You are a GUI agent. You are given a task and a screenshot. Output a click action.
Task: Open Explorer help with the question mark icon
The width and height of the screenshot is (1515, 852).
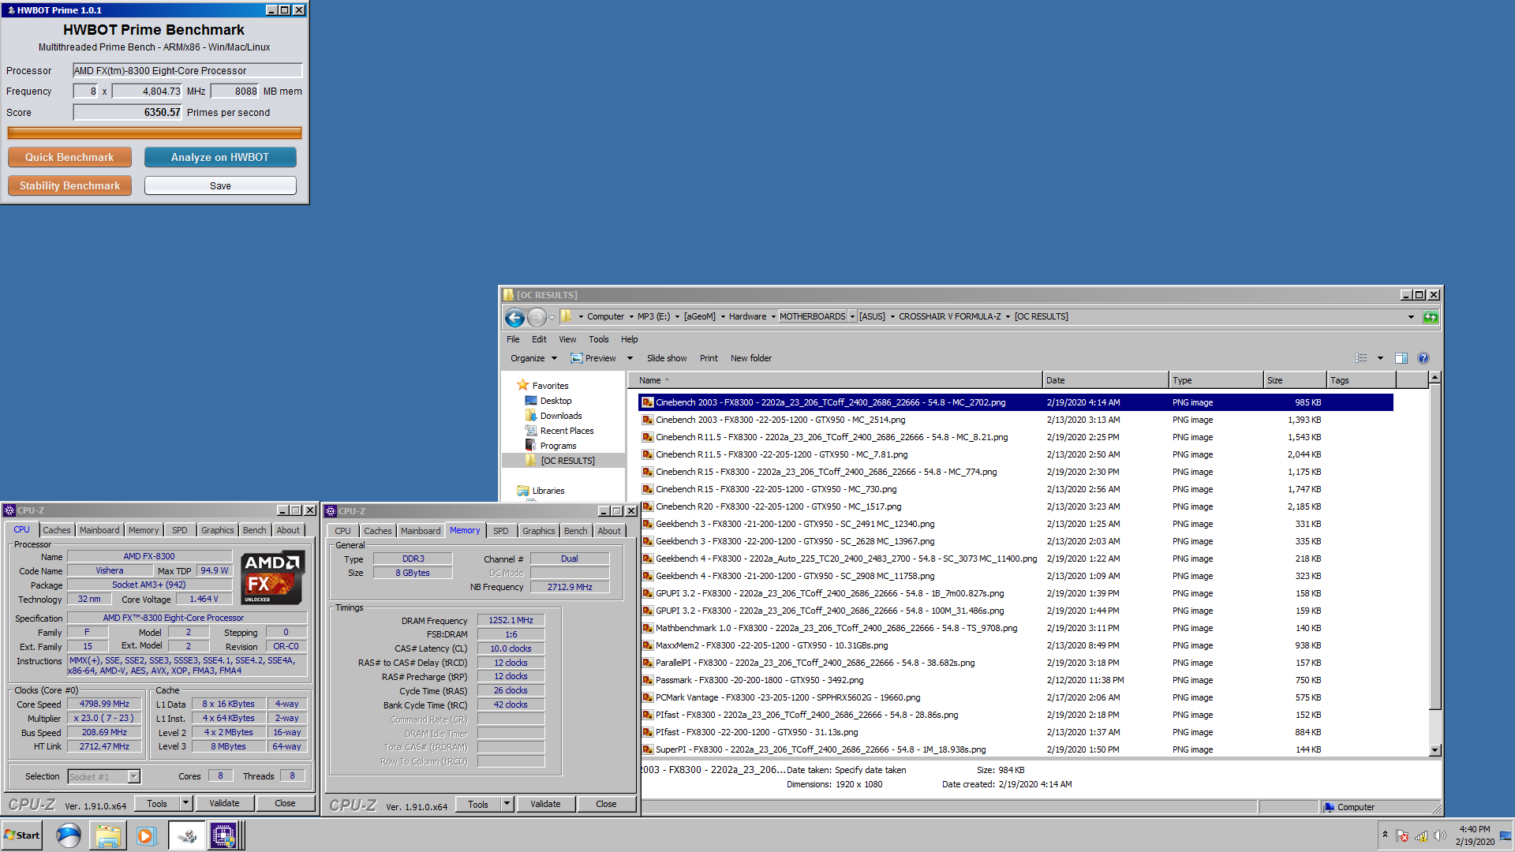(x=1423, y=358)
